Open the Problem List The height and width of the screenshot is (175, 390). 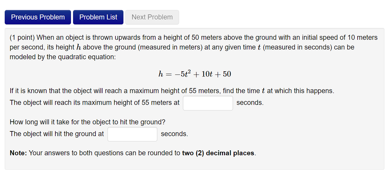[x=98, y=17]
